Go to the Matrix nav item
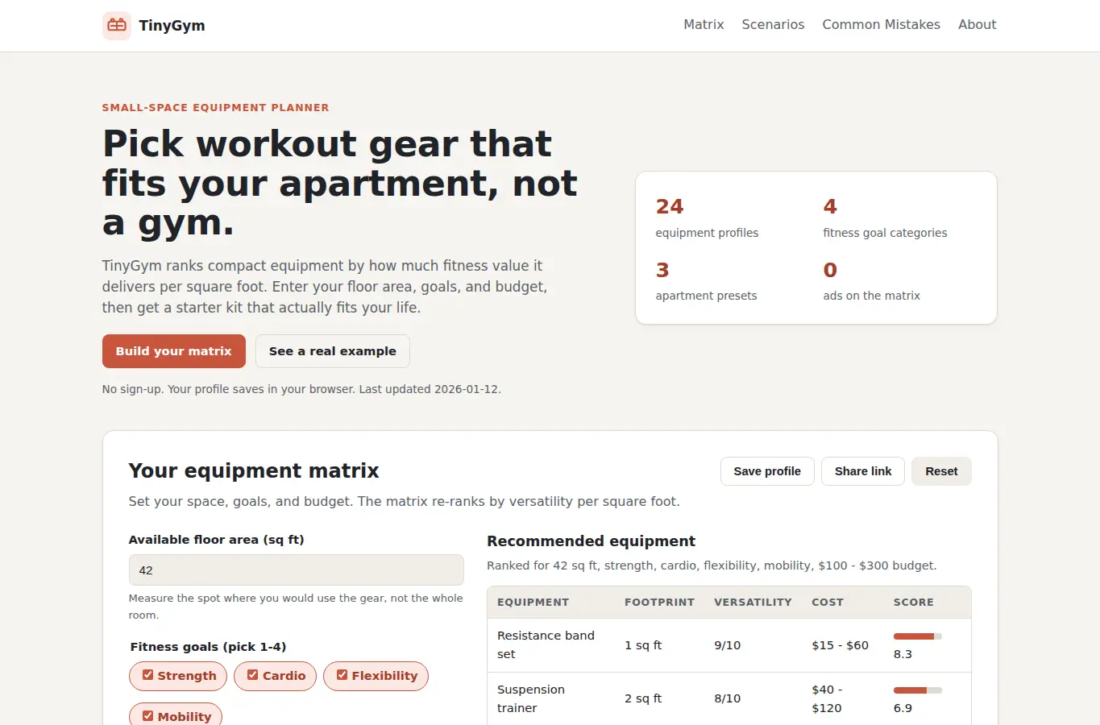 coord(704,25)
